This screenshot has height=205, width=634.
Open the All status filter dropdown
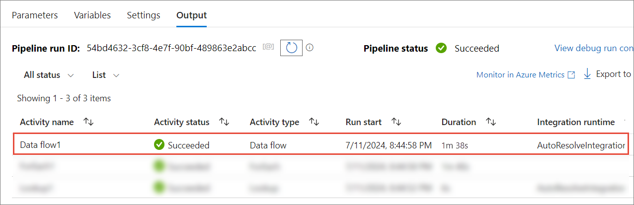(x=49, y=75)
